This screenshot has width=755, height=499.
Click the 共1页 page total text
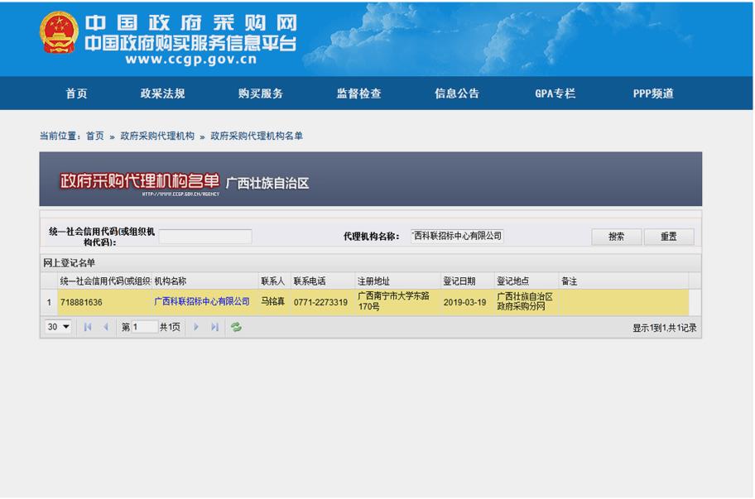[170, 327]
